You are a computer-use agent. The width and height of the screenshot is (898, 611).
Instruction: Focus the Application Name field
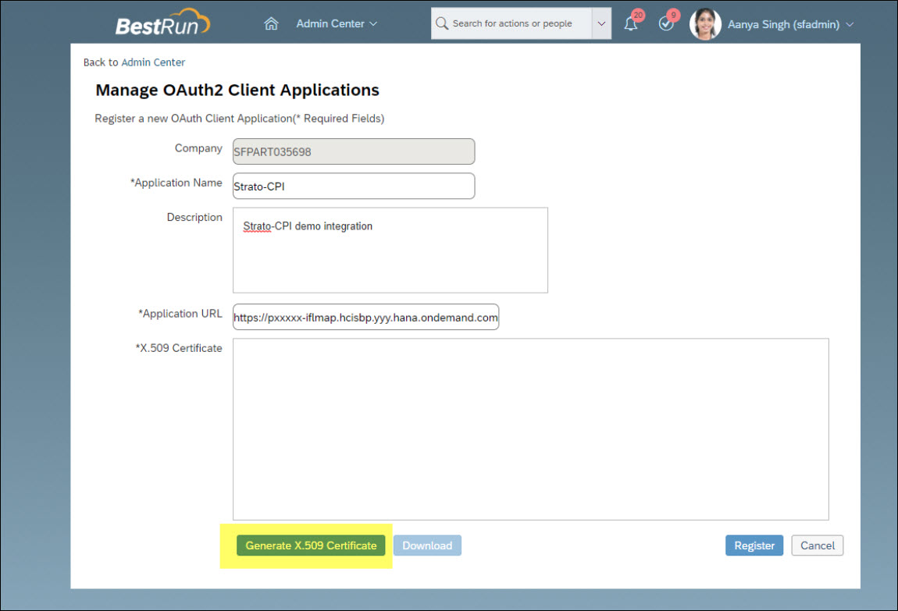354,186
